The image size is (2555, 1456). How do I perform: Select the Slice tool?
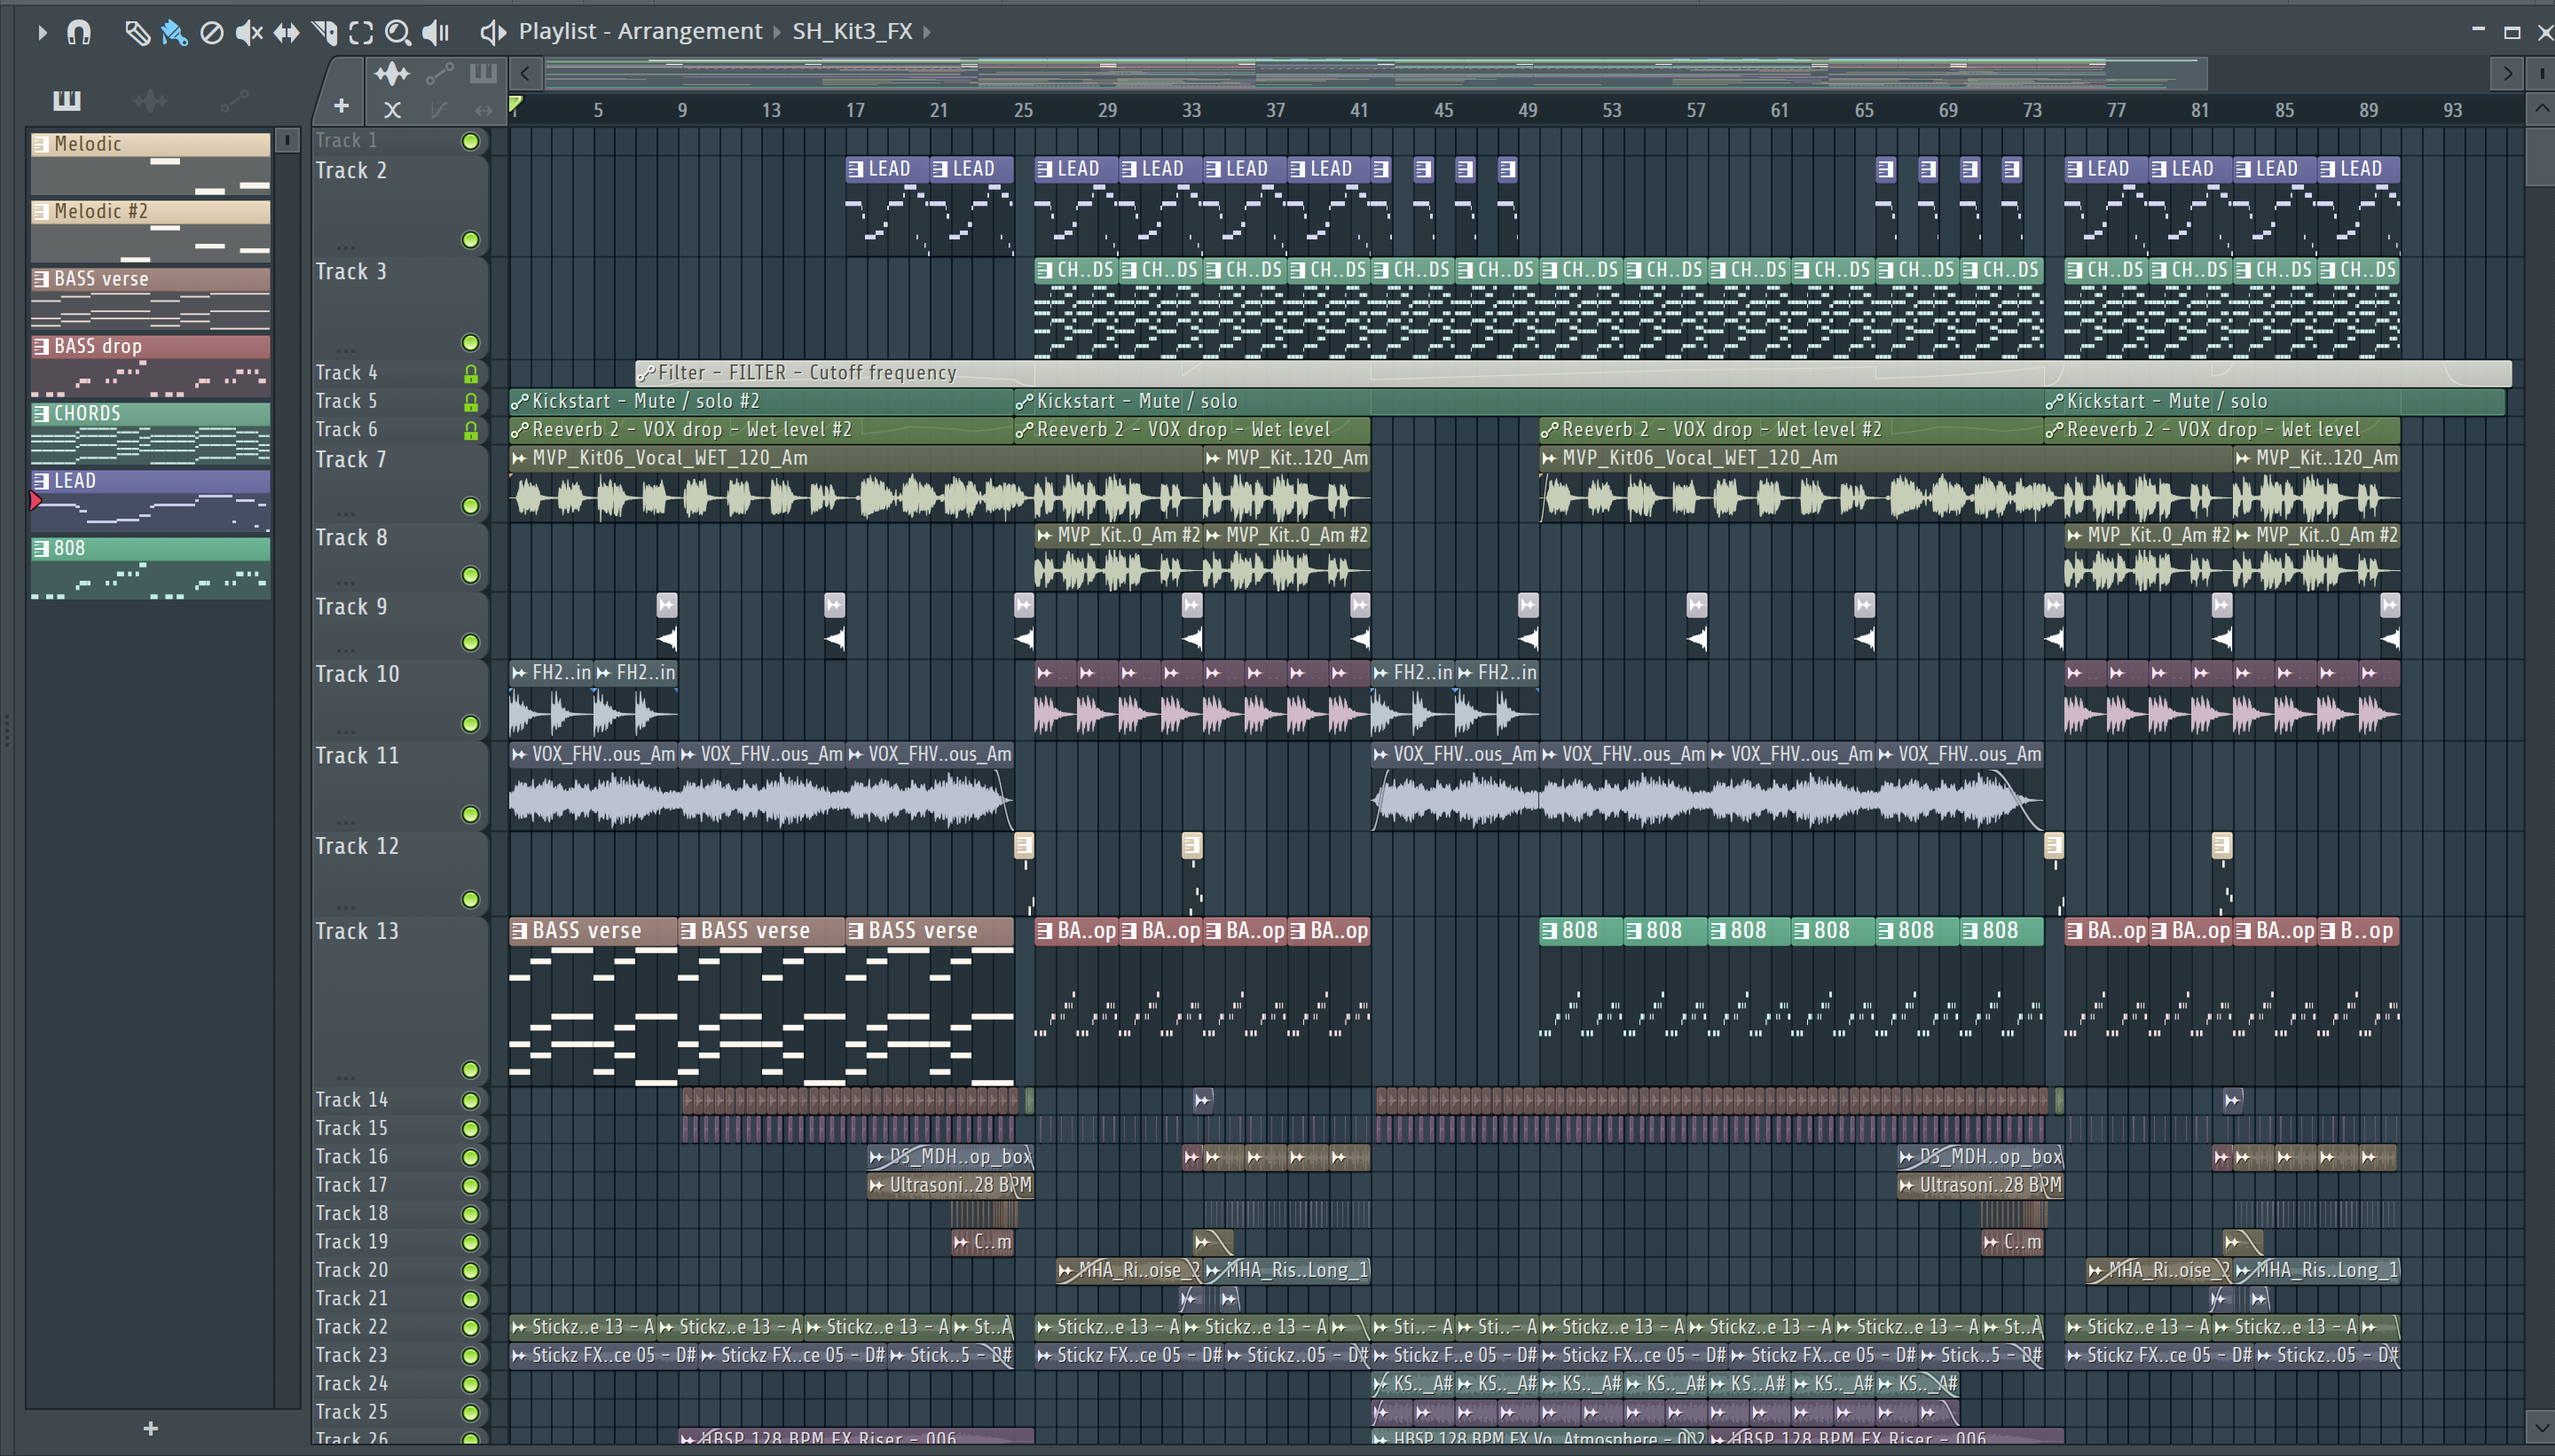[x=324, y=33]
